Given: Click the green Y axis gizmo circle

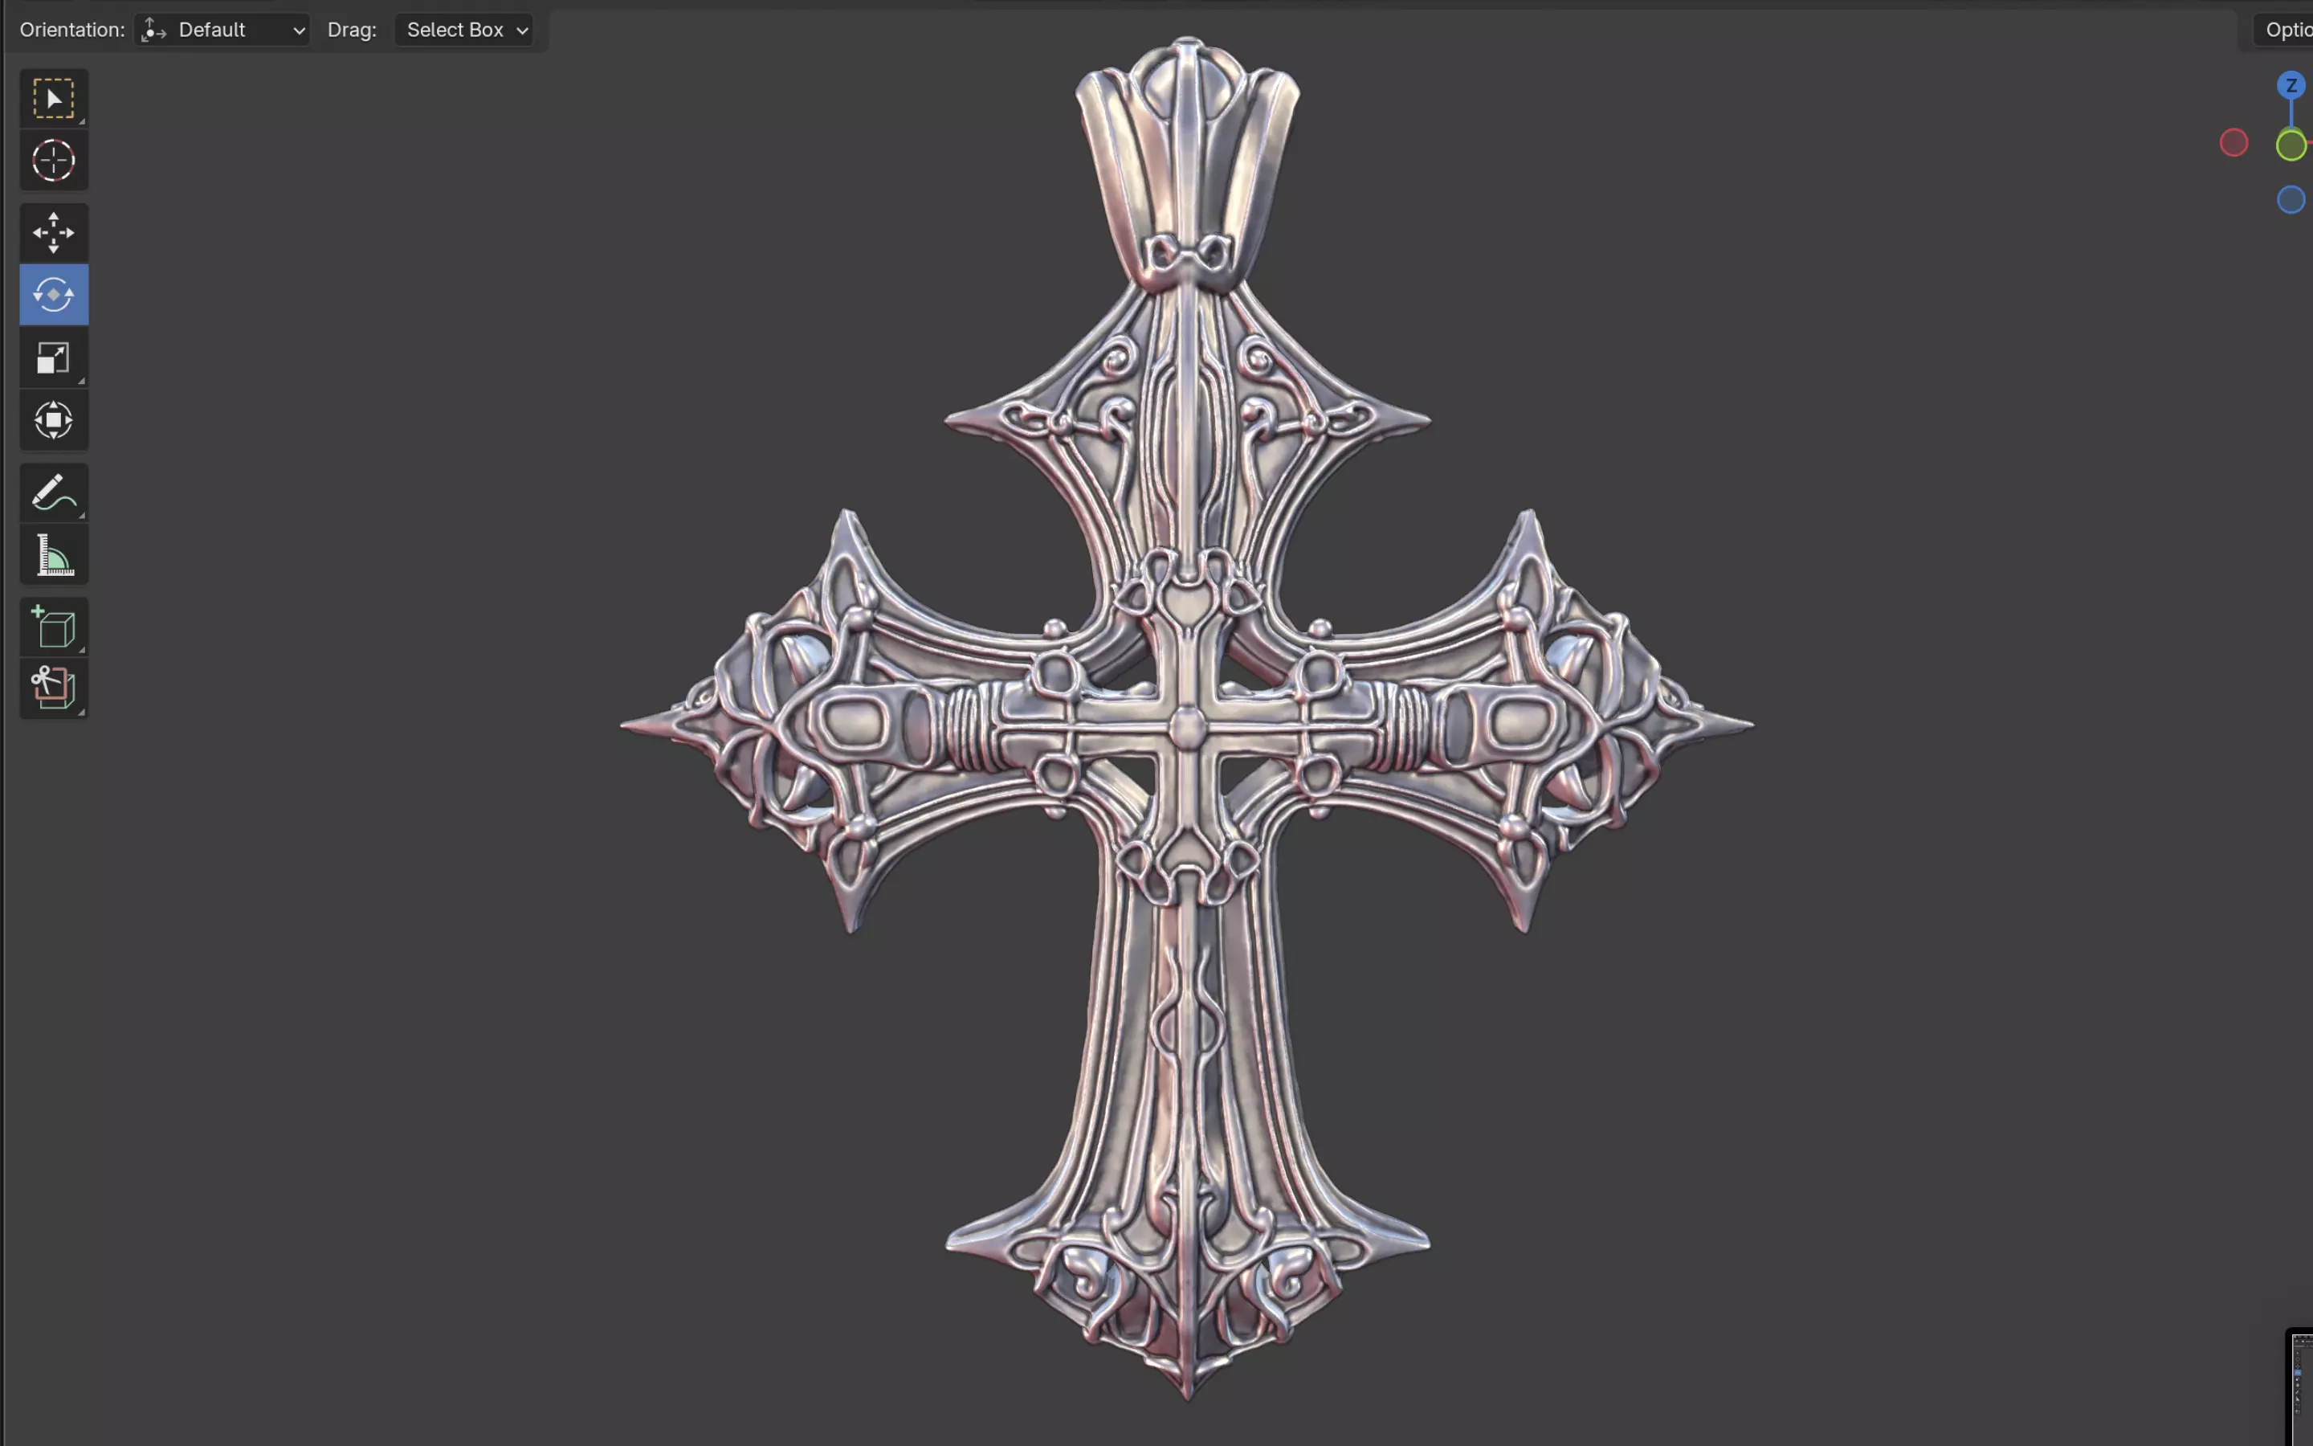Looking at the screenshot, I should [2290, 145].
